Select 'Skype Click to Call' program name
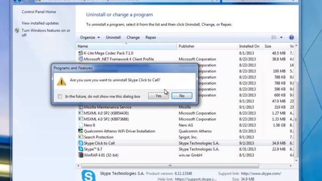This screenshot has height=181, width=322. (99, 143)
